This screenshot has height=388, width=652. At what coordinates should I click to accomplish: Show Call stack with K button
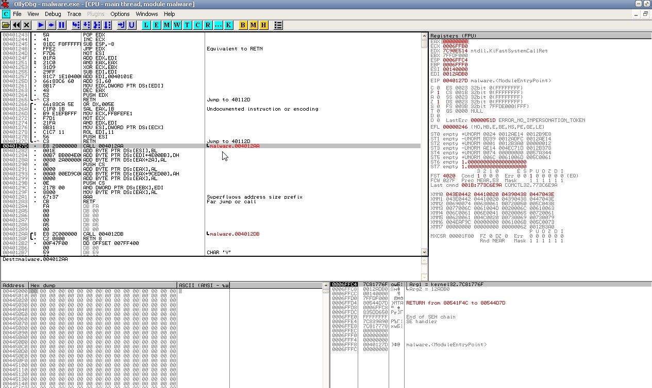228,25
